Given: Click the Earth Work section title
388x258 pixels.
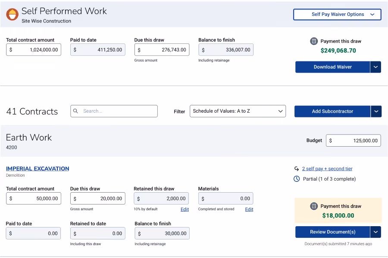Looking at the screenshot, I should coord(29,138).
